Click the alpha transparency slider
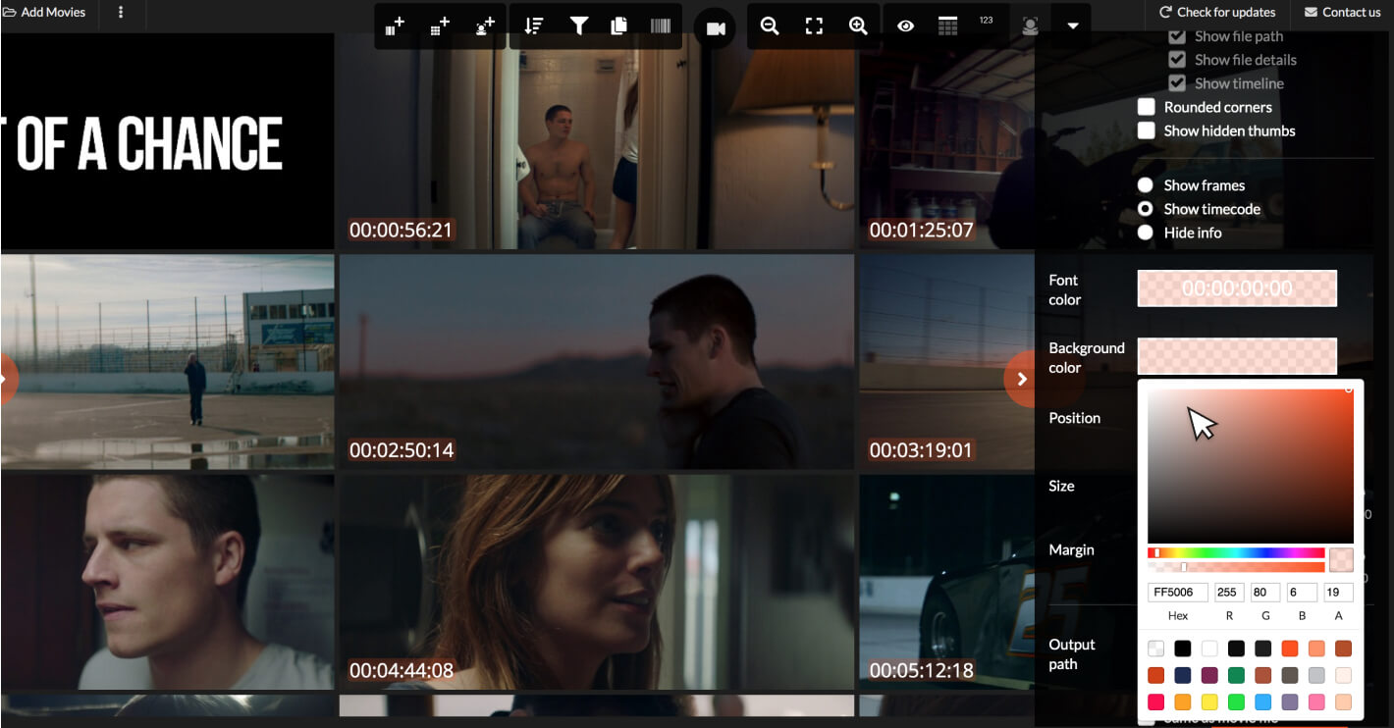The height and width of the screenshot is (728, 1394). point(1236,567)
